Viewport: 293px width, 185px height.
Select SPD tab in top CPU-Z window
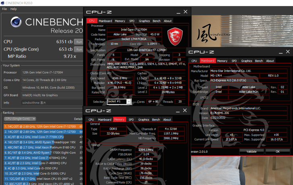pos(132,21)
